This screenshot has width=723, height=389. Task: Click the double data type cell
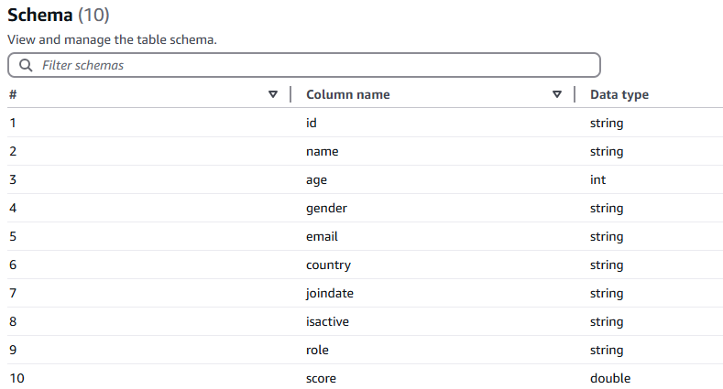point(609,378)
